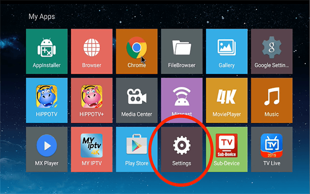
Task: Open the TV Live 2019 app
Action: [x=272, y=149]
